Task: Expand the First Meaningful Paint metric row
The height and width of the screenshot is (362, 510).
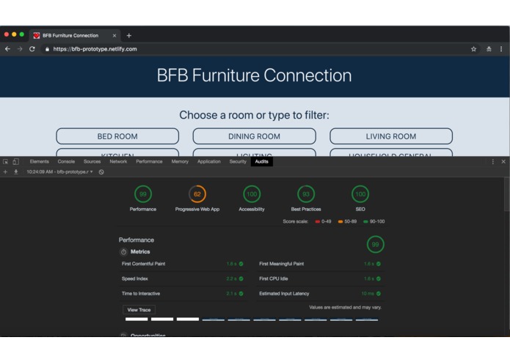Action: 320,264
